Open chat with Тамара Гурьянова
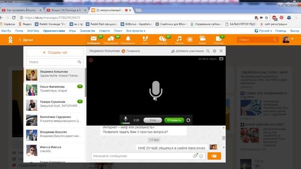The height and width of the screenshot is (169, 301). coord(55,105)
